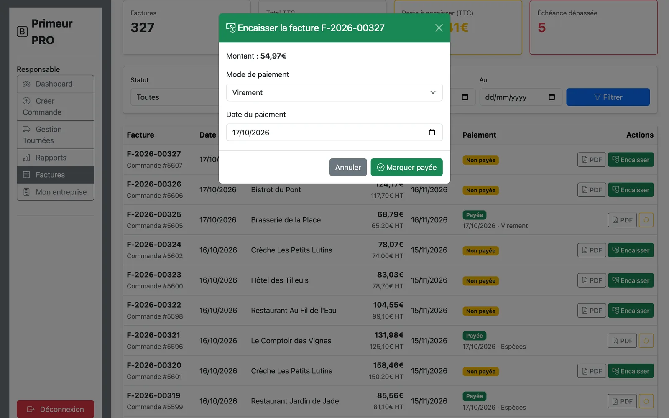Open the Statut filter dropdown
The image size is (669, 418).
pyautogui.click(x=175, y=97)
